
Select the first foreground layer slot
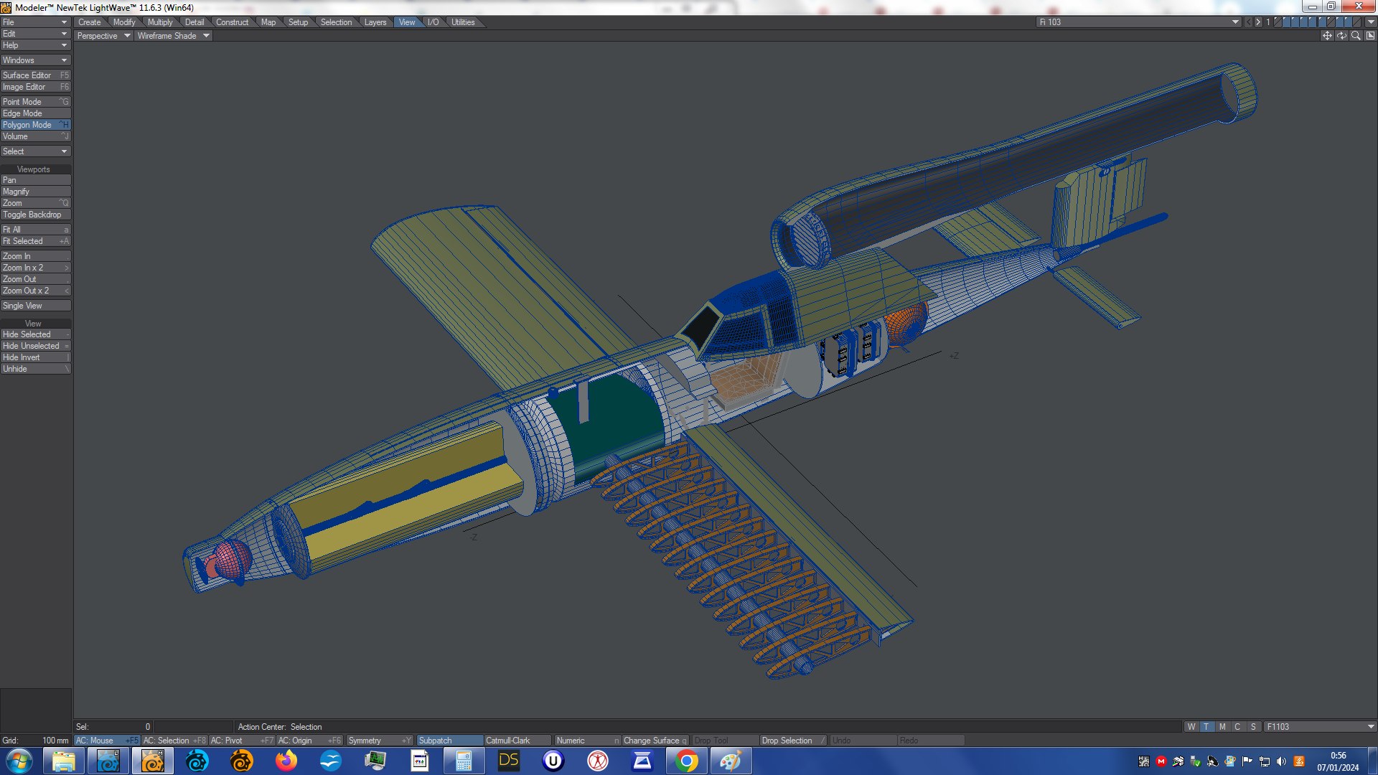(1278, 22)
